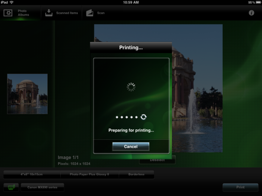Change Photo Paper Plus Glossy II media
This screenshot has height=196, width=262.
coord(89,174)
